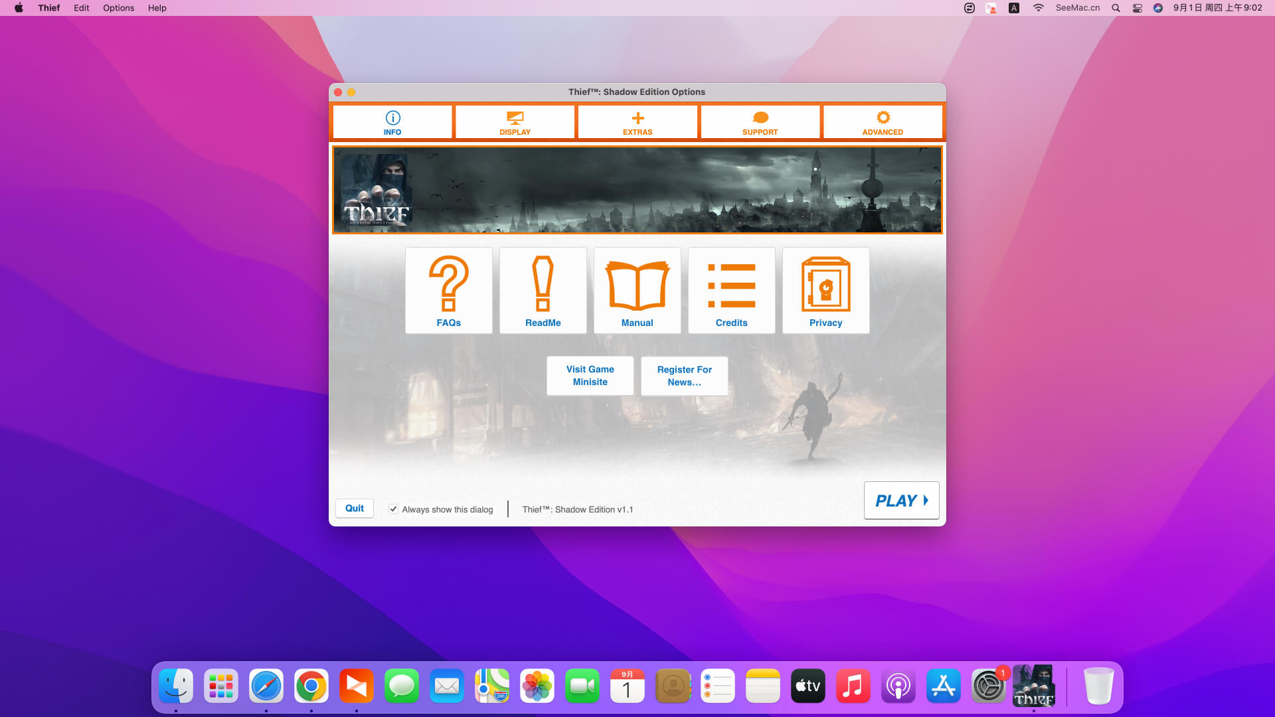Open the FAQs question mark icon
This screenshot has width=1275, height=717.
pos(448,290)
